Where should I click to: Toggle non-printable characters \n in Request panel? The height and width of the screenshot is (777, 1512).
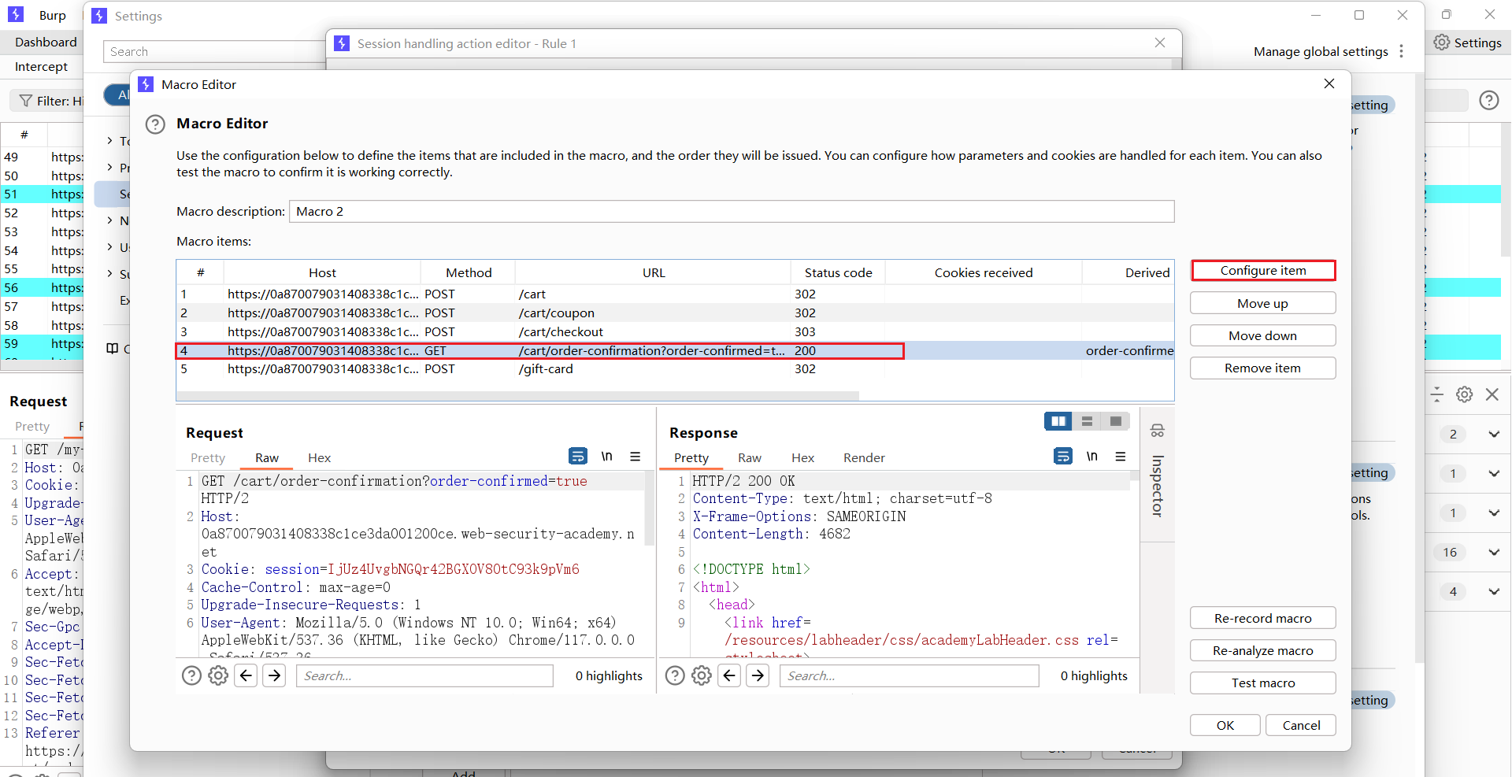click(x=606, y=457)
